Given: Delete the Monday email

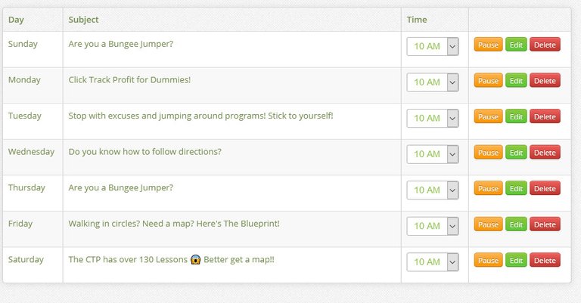Looking at the screenshot, I should [x=545, y=81].
